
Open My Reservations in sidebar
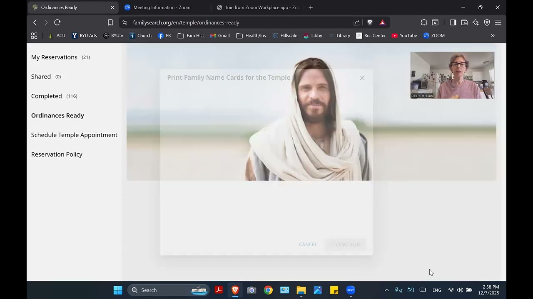pyautogui.click(x=60, y=57)
